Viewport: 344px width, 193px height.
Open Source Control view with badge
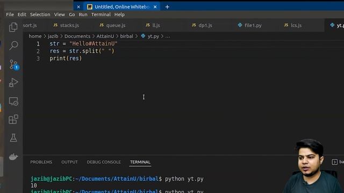(x=14, y=65)
